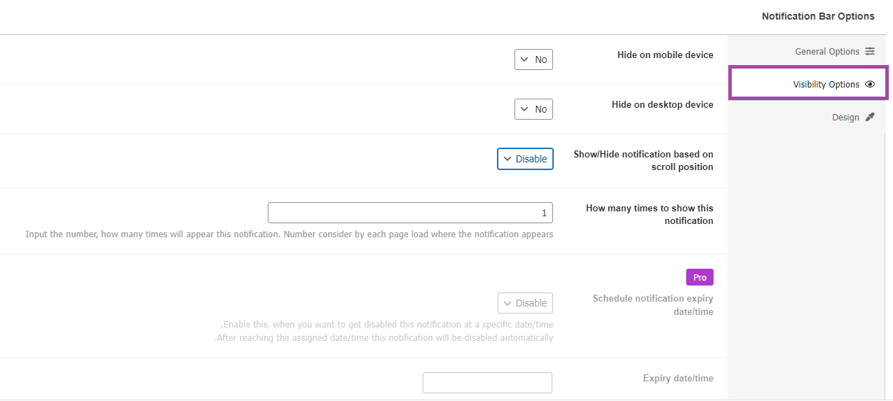Screen dimensions: 893x401
Task: Click the chevron in mobile device dropdown
Action: 524,59
